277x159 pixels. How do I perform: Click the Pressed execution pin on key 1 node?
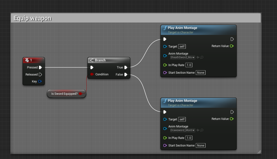pyautogui.click(x=40, y=67)
